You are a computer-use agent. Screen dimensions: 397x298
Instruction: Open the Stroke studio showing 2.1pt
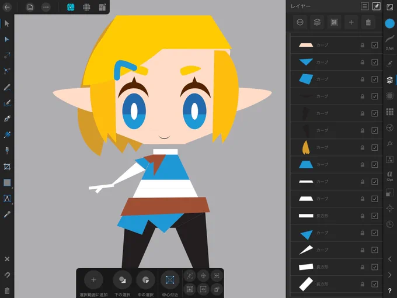coord(389,43)
